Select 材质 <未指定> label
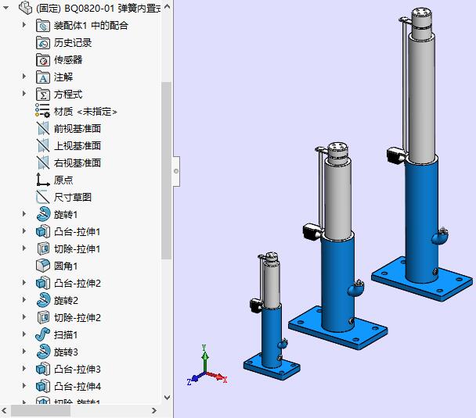 [85, 112]
